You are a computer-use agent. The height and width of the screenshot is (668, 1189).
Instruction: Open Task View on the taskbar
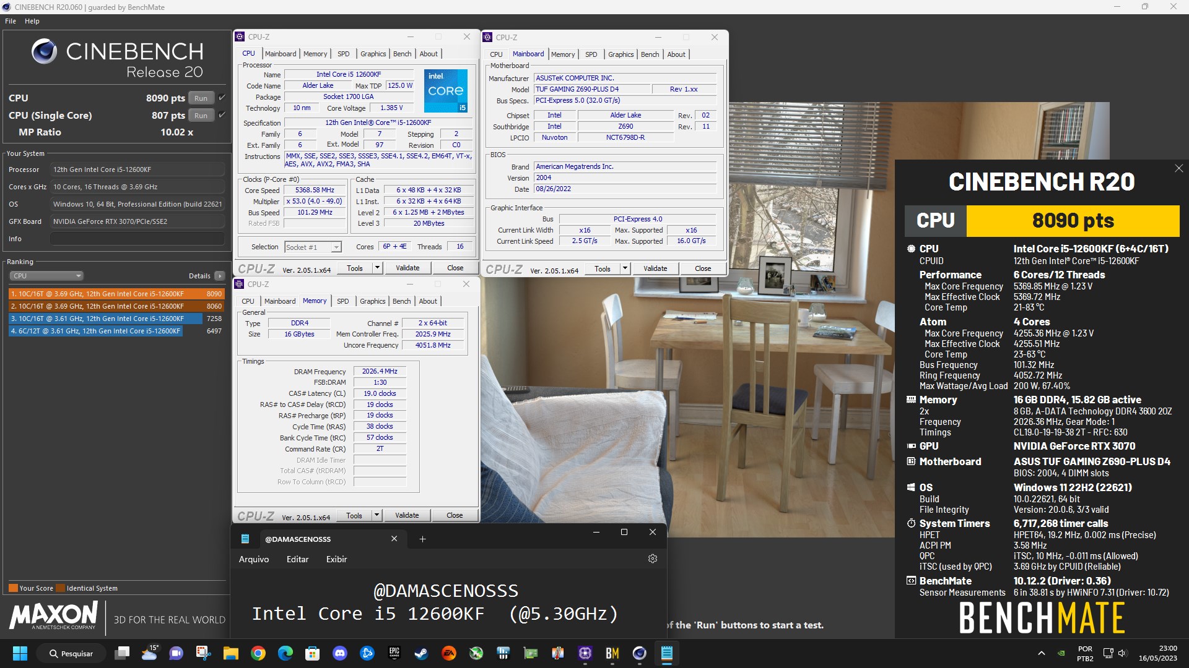pyautogui.click(x=123, y=653)
